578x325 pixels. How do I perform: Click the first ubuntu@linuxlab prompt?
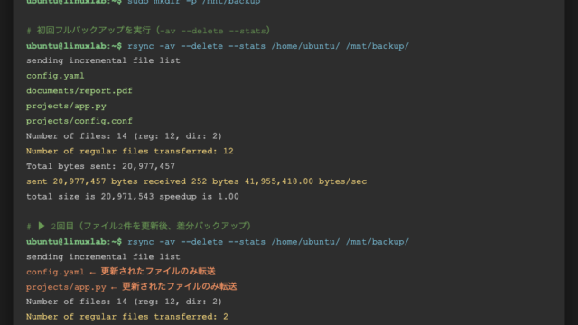74,46
